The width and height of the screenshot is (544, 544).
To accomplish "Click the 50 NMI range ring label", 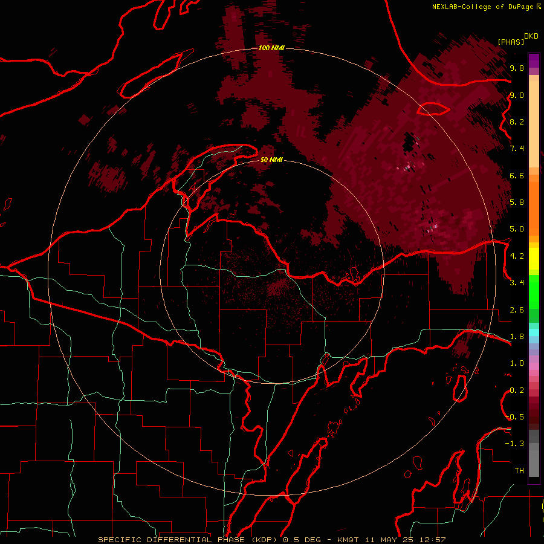I will (271, 160).
